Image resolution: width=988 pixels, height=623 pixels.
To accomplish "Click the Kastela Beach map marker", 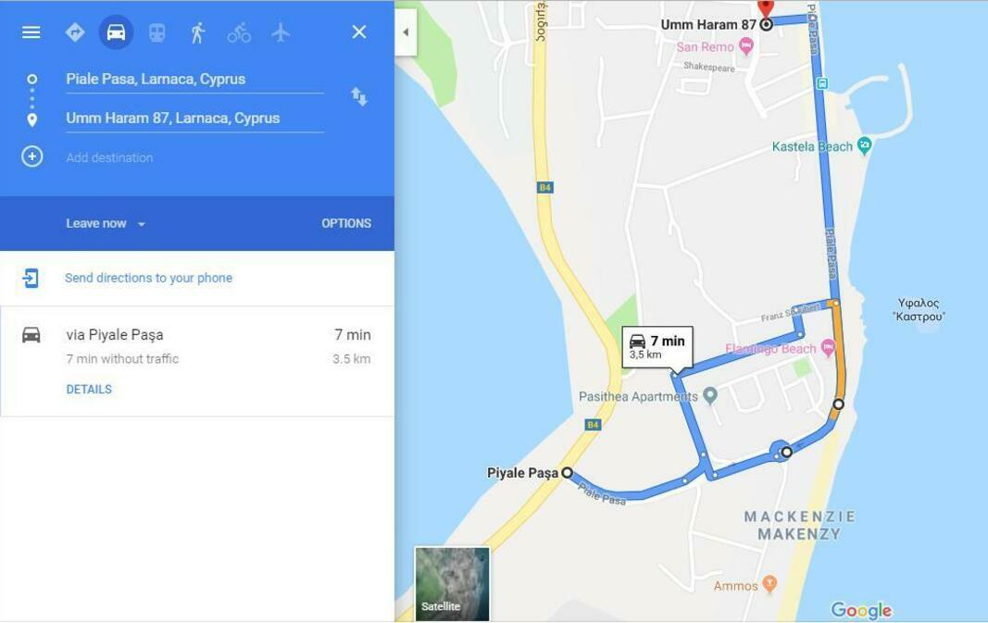I will [x=865, y=146].
